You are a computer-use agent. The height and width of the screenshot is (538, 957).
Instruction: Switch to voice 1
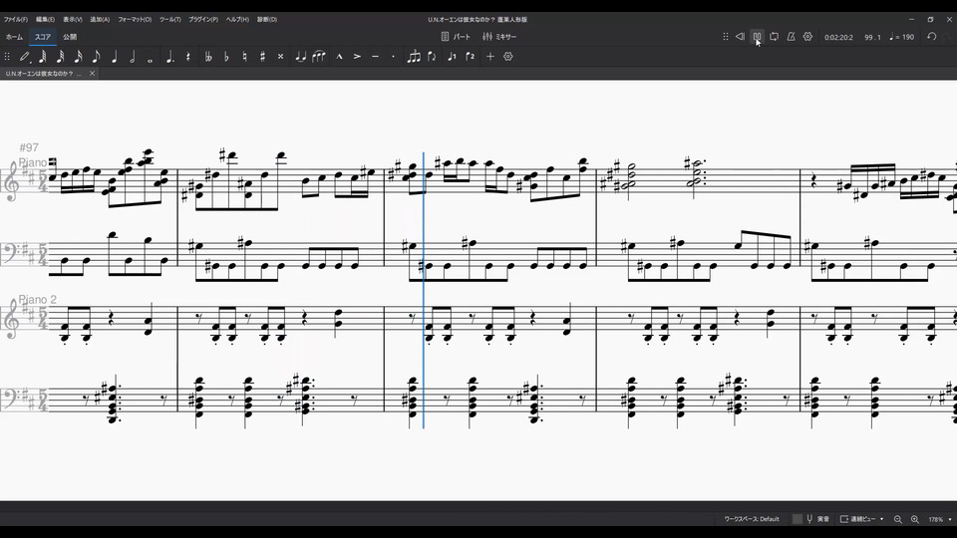(x=453, y=57)
